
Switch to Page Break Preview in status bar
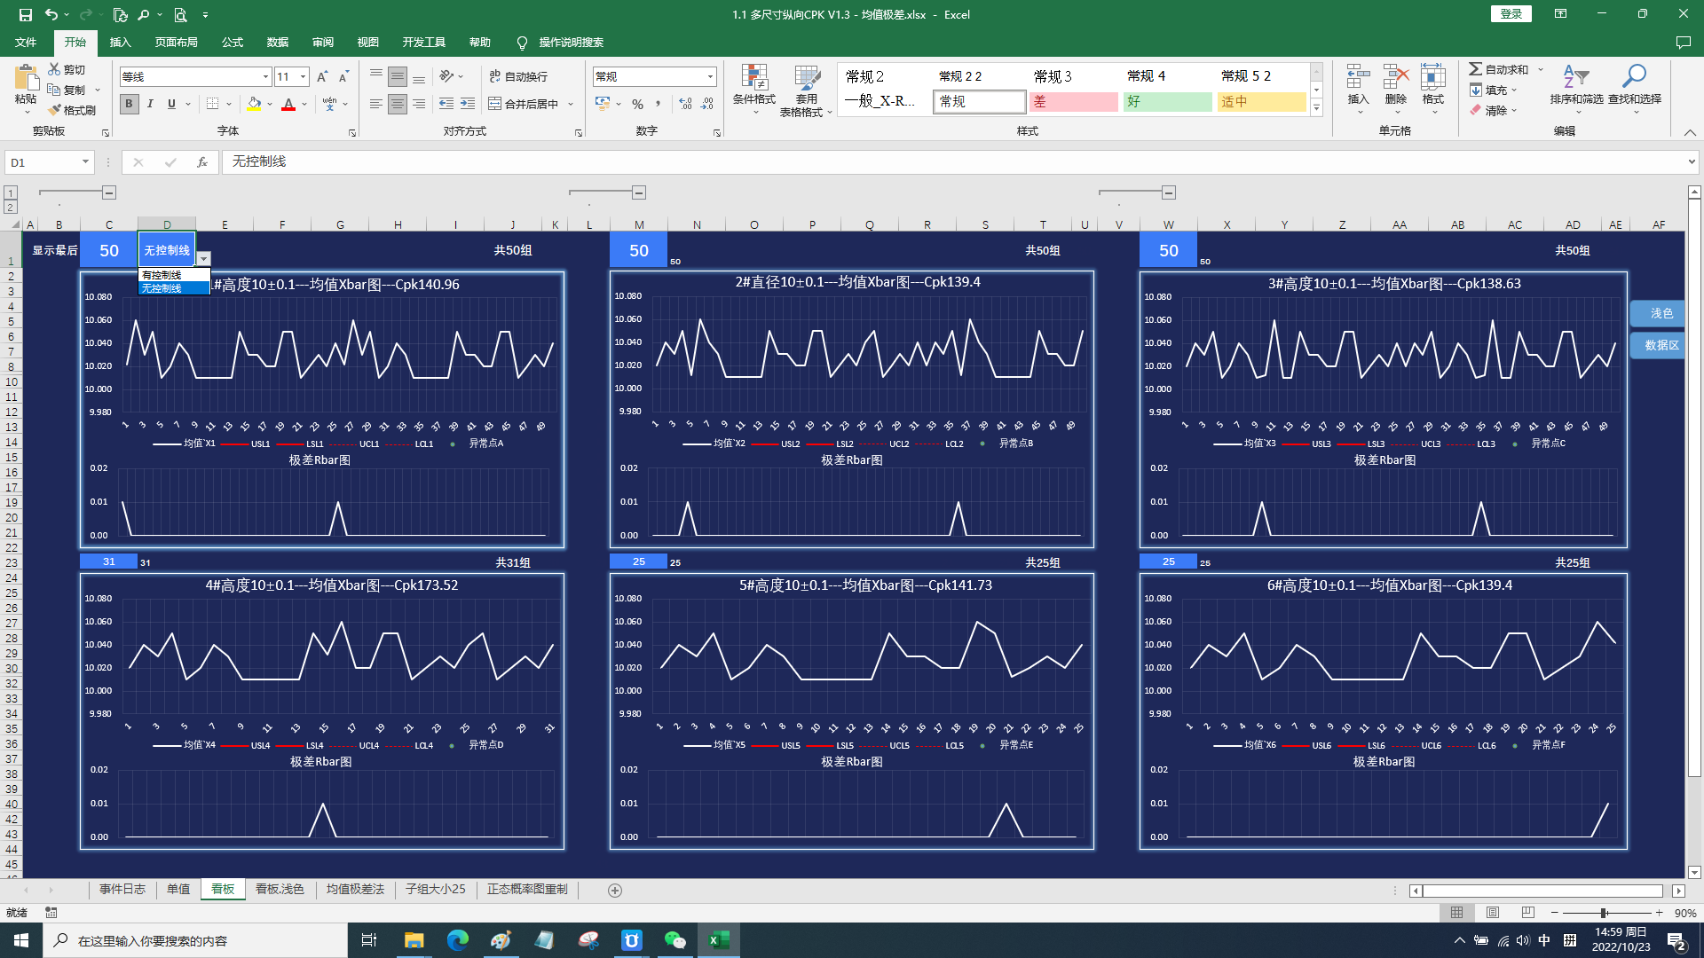[1527, 913]
